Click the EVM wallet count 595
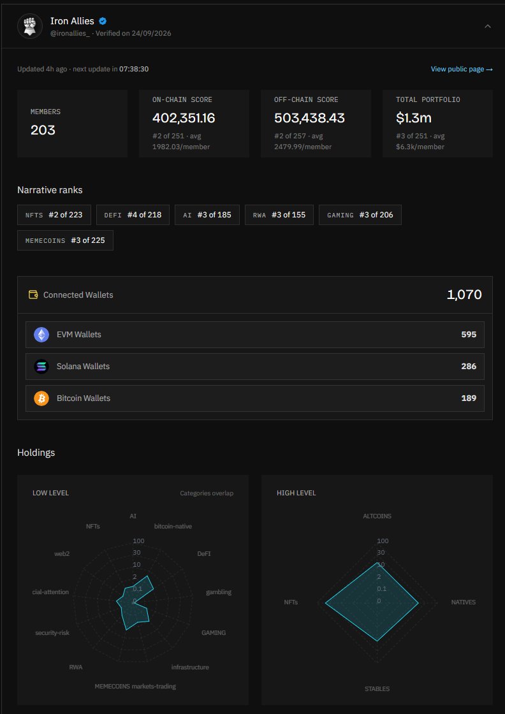 tap(469, 335)
